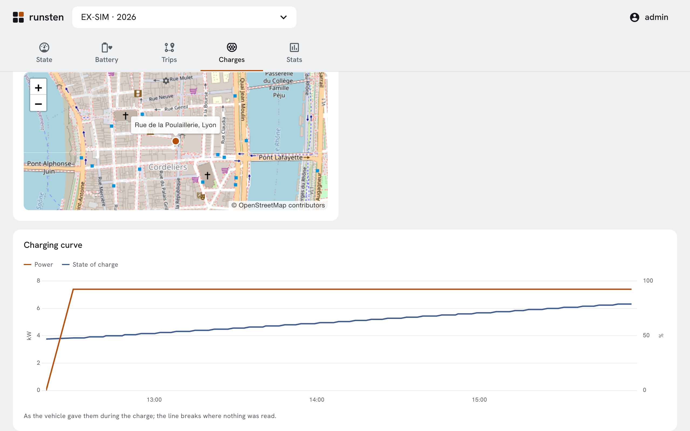This screenshot has height=431, width=690.
Task: Click the Pont Alphonse Juin map label
Action: (49, 167)
